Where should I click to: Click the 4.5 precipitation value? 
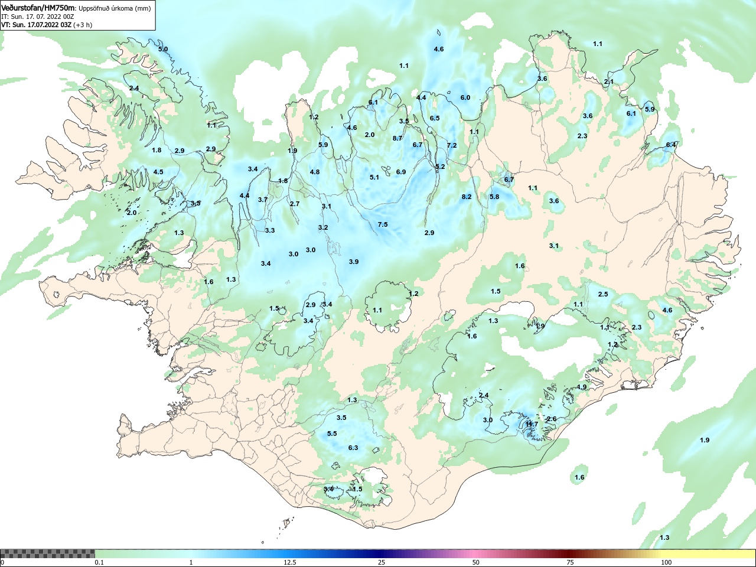pyautogui.click(x=158, y=172)
